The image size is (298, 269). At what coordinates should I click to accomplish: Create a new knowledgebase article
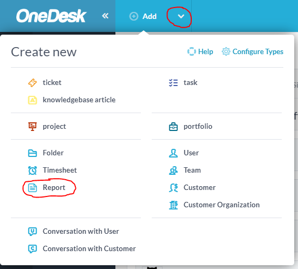click(x=79, y=100)
